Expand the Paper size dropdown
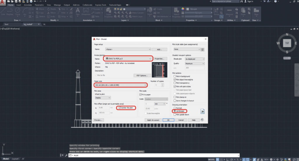The width and height of the screenshot is (299, 161). coord(121,85)
